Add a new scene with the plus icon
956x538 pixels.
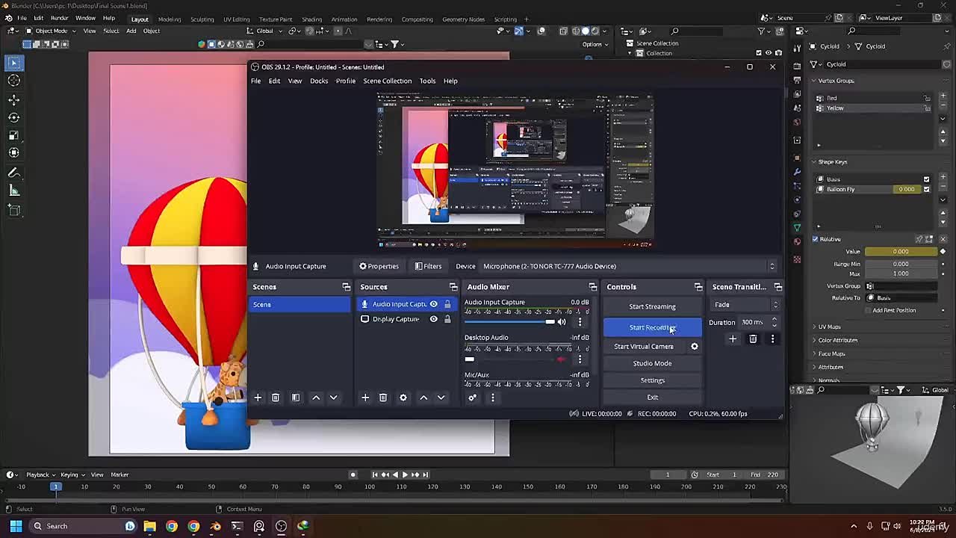coord(258,398)
